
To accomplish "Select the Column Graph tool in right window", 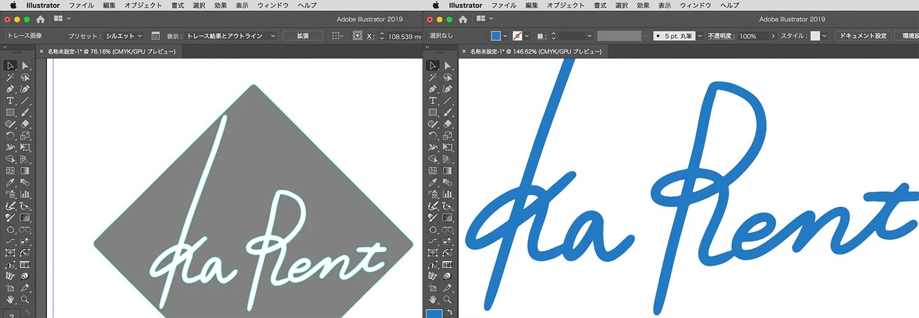I will click(x=448, y=194).
